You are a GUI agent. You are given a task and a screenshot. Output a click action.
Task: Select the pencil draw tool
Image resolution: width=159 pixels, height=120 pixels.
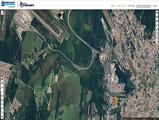[x=157, y=29]
